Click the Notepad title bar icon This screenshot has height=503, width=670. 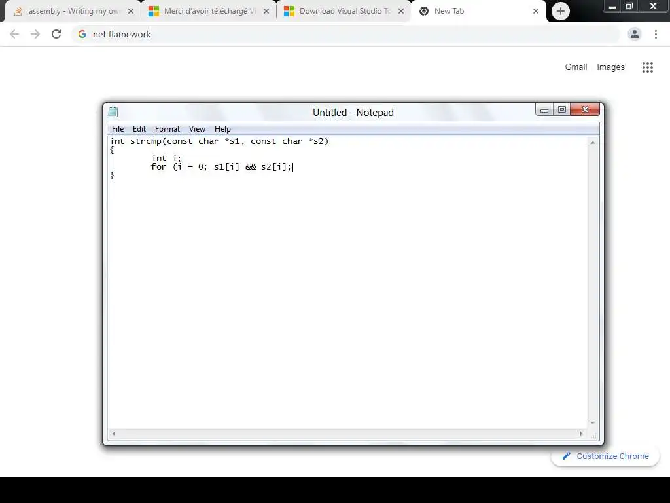(113, 112)
